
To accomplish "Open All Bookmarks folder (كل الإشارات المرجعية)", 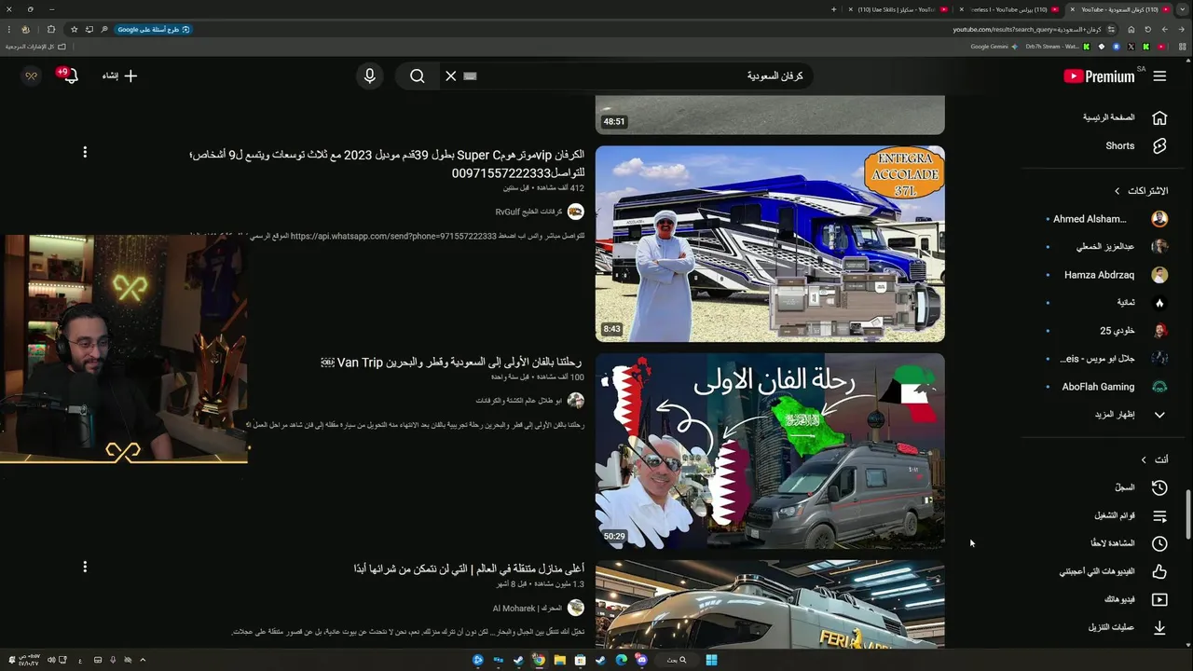I will pos(36,47).
